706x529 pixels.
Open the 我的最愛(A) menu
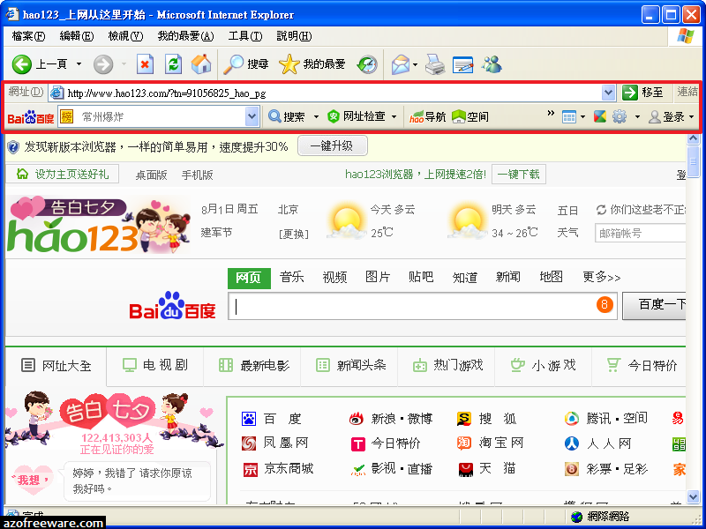pos(185,36)
